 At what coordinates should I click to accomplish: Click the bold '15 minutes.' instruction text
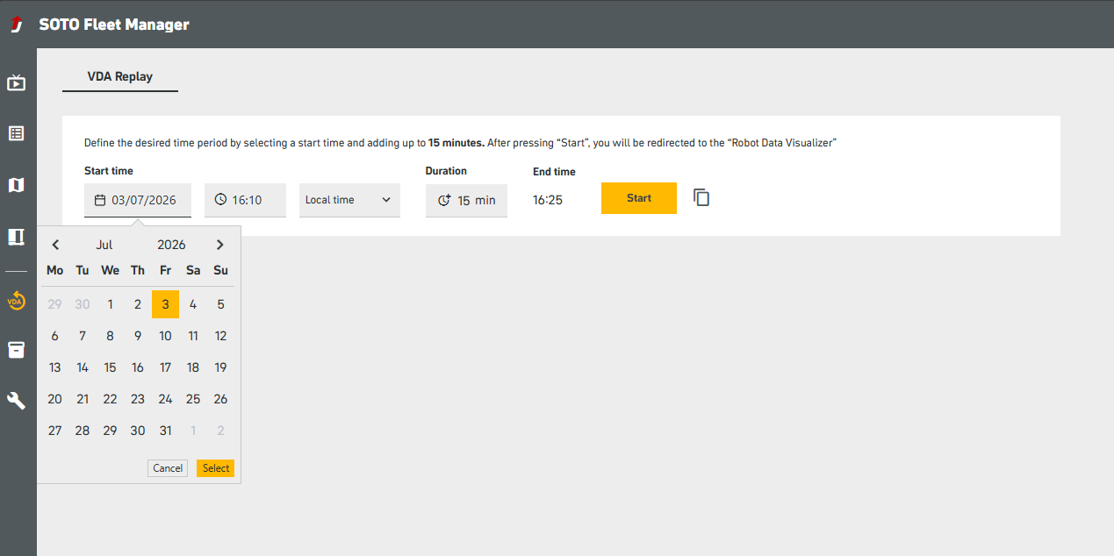coord(456,142)
